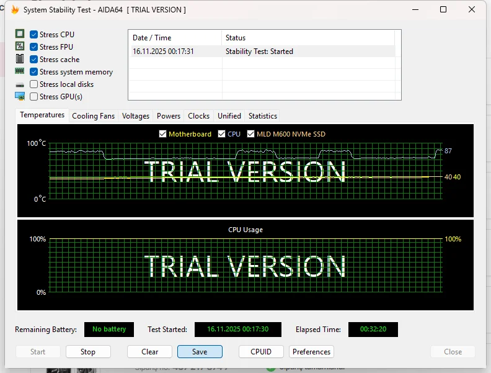Enable the Stress local disks checkbox
The width and height of the screenshot is (491, 373).
34,84
